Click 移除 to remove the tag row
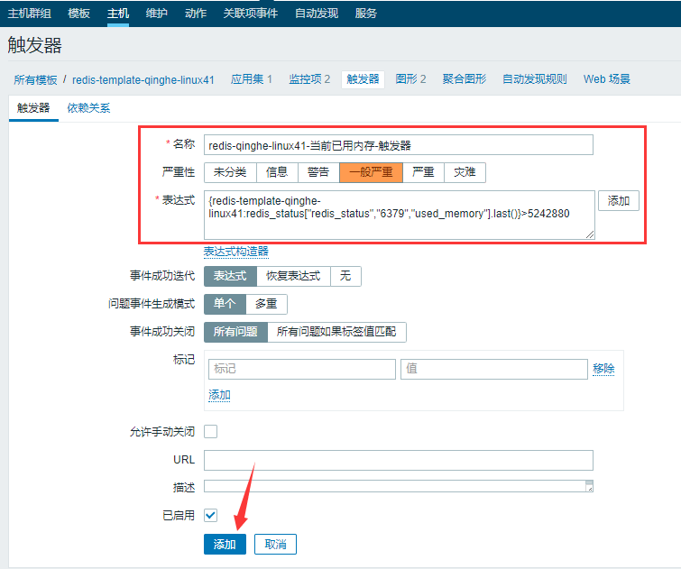 pos(603,369)
